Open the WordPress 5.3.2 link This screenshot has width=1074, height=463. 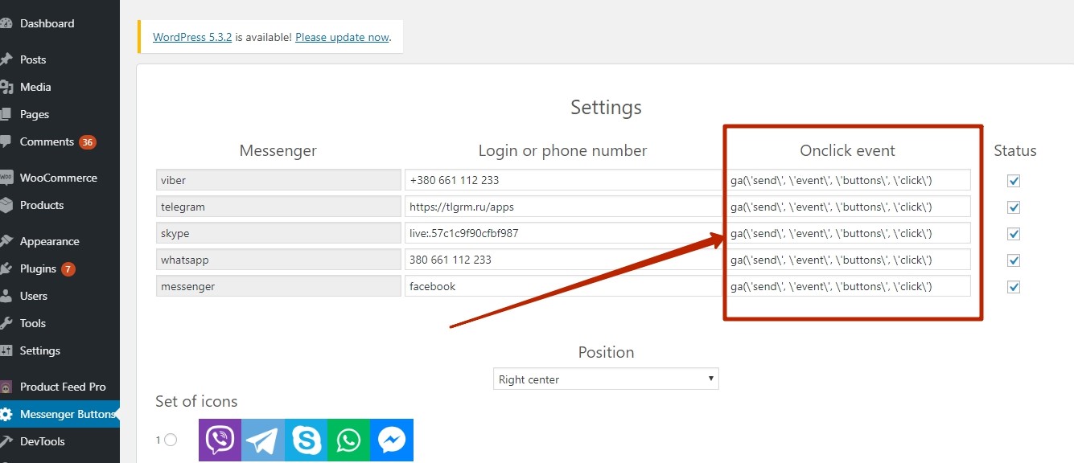(x=191, y=37)
